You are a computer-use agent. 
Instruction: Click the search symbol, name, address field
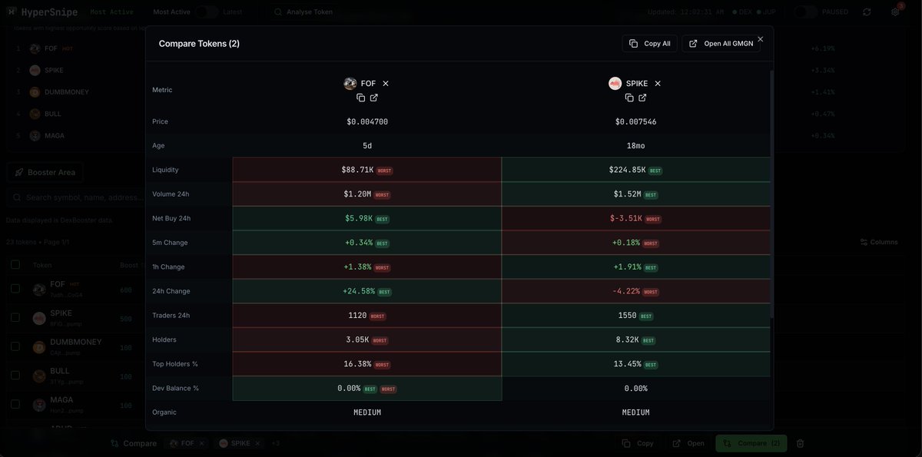tap(77, 197)
